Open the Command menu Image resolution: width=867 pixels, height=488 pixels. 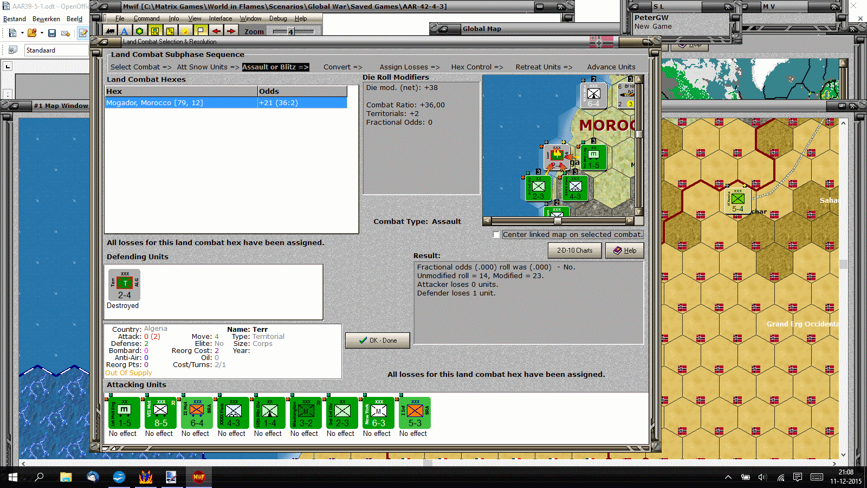tap(147, 18)
